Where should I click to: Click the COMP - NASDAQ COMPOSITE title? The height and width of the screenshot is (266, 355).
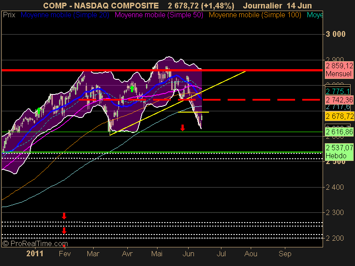click(101, 5)
